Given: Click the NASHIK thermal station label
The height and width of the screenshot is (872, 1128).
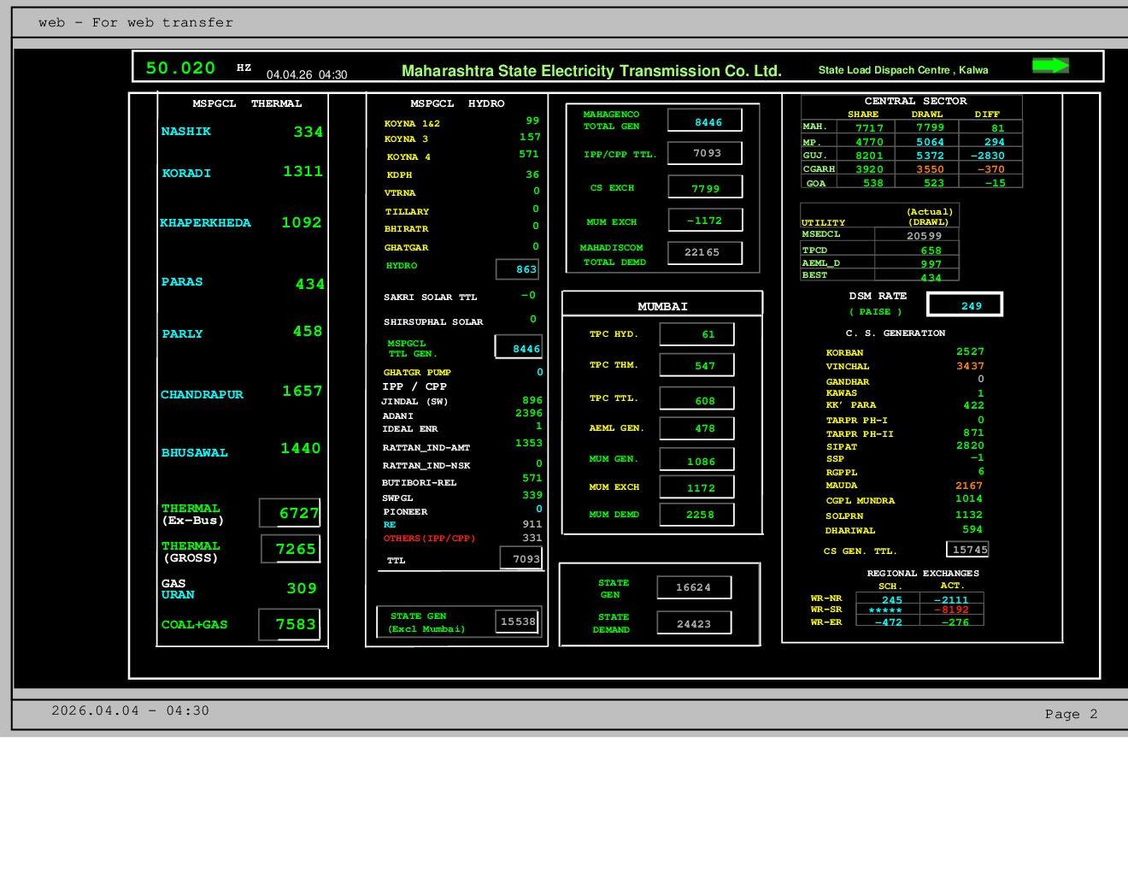Looking at the screenshot, I should tap(185, 132).
